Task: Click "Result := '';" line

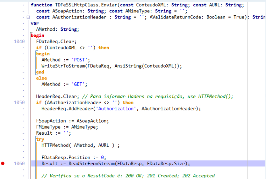Action: pos(54,133)
